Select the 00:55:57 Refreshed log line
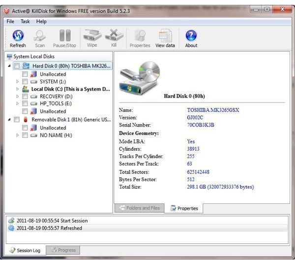Image resolution: width=295 pixels, height=261 pixels. [147, 228]
